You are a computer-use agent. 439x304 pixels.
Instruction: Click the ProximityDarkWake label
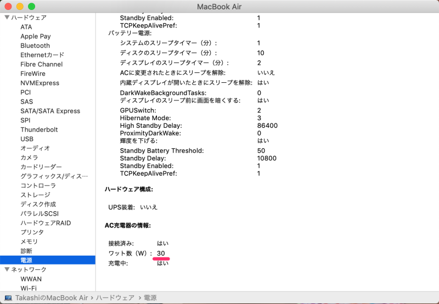pyautogui.click(x=150, y=133)
